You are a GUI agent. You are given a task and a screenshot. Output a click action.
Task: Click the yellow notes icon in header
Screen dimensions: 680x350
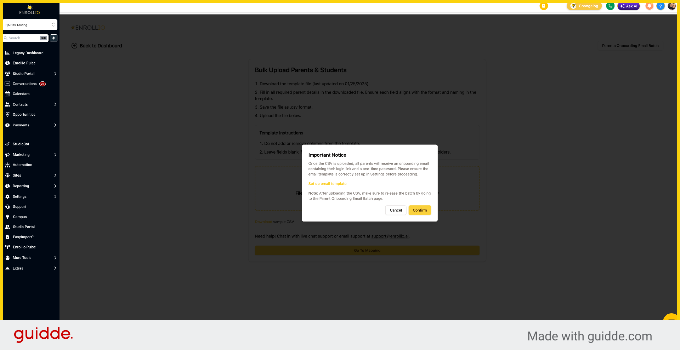click(544, 6)
